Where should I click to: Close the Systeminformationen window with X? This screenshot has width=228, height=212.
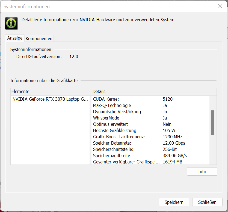[220, 6]
